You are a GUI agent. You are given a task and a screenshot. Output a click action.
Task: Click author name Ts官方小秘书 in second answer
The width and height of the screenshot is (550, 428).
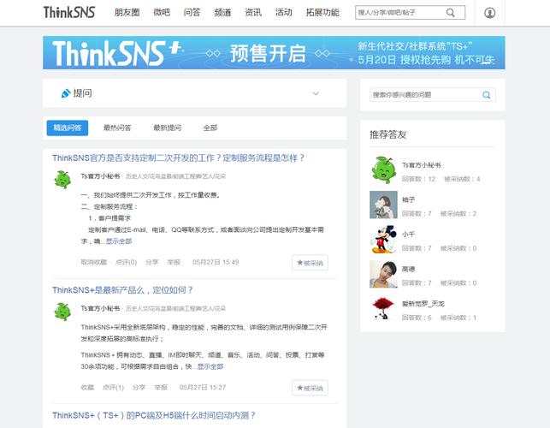pyautogui.click(x=100, y=308)
